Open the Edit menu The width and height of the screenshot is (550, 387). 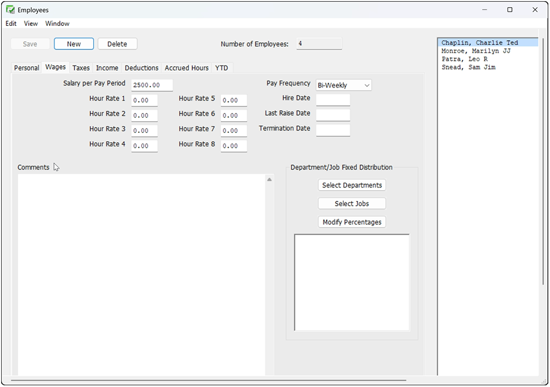pyautogui.click(x=11, y=24)
